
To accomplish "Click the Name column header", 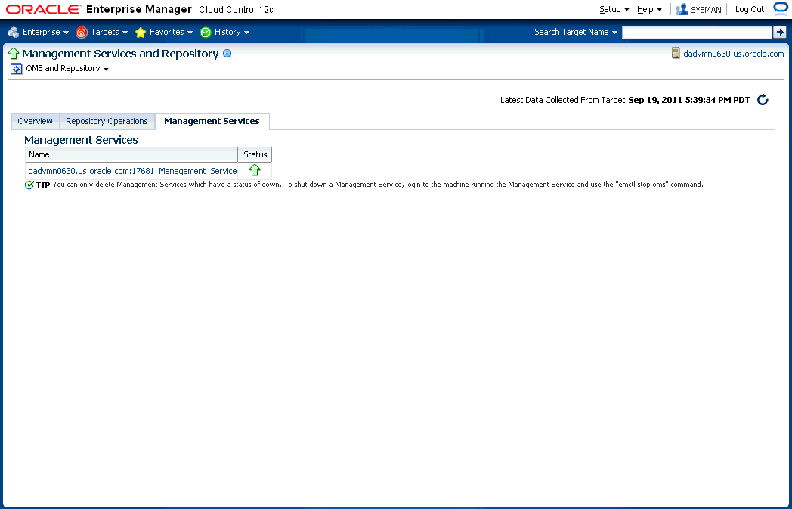I will click(x=131, y=155).
